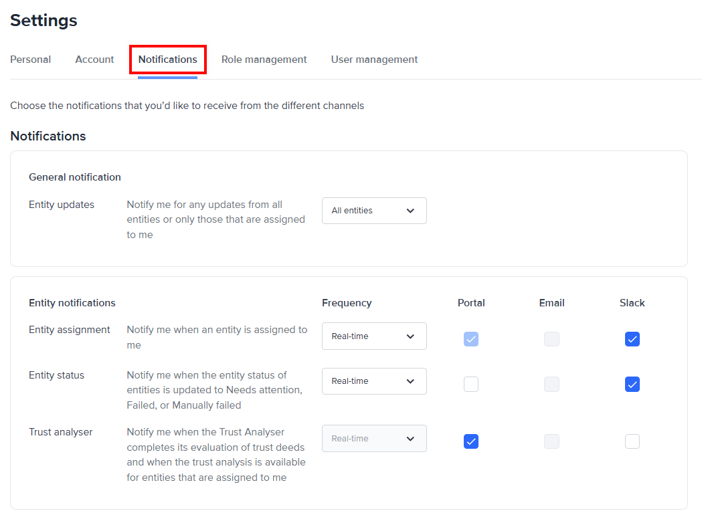Open the Entity status frequency dropdown
702x519 pixels.
[373, 381]
